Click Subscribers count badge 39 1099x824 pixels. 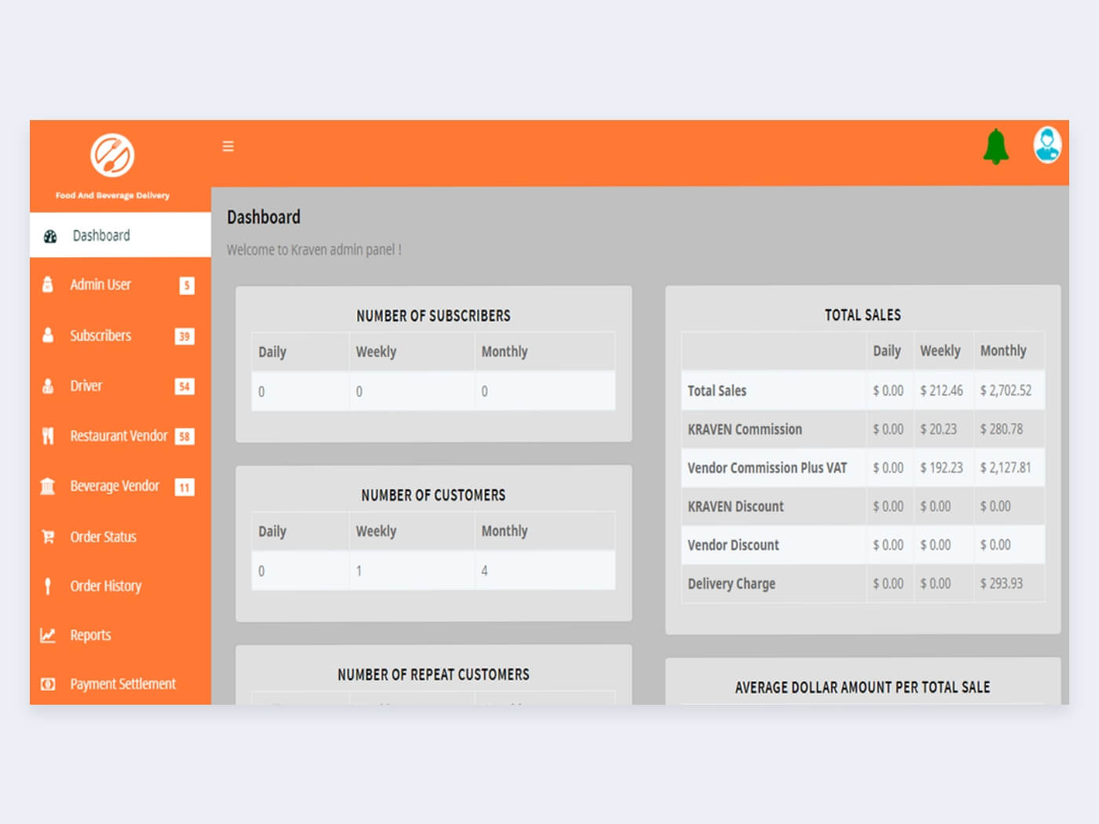pos(184,336)
